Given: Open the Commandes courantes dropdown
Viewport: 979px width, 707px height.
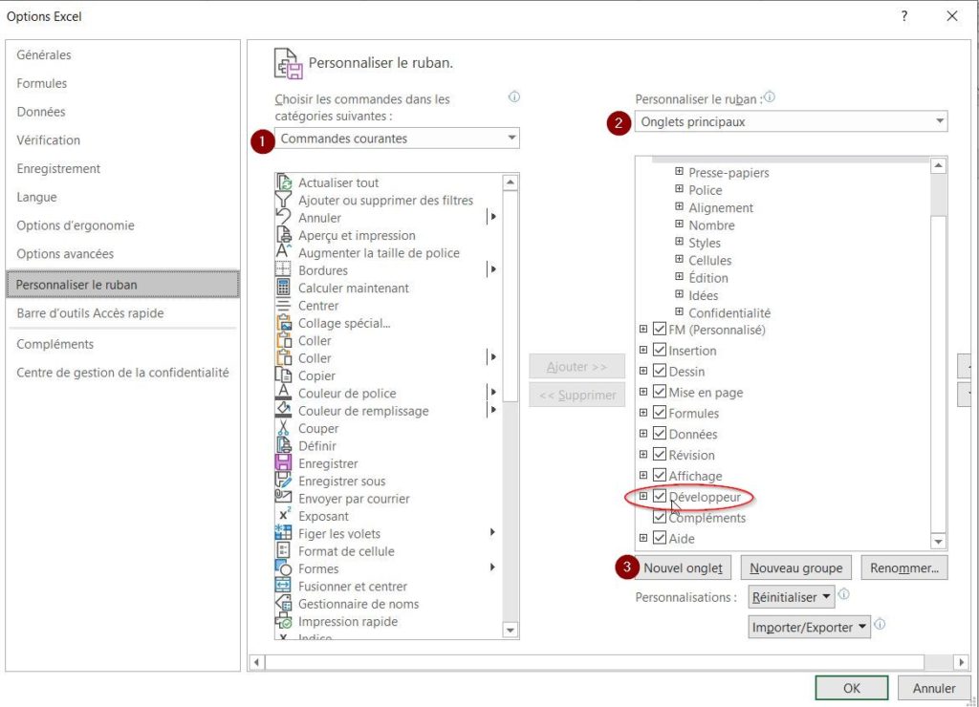Looking at the screenshot, I should pos(397,138).
